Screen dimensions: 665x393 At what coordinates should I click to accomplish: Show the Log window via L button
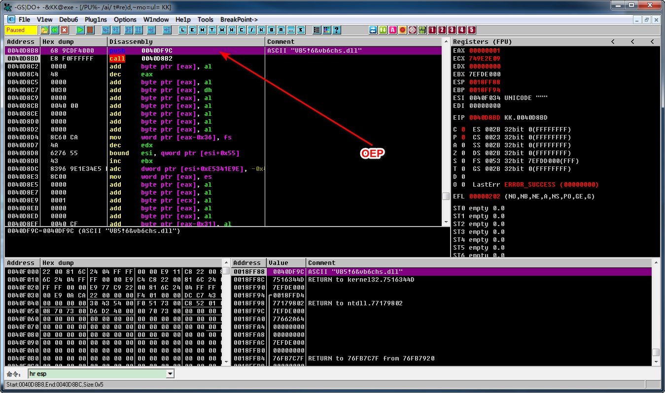pos(182,30)
